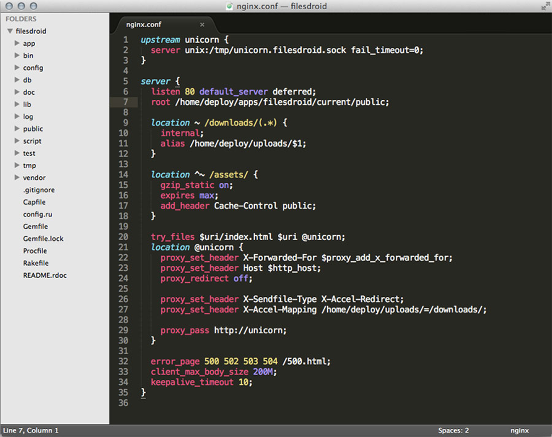Expand the lib folder arrow

17,104
